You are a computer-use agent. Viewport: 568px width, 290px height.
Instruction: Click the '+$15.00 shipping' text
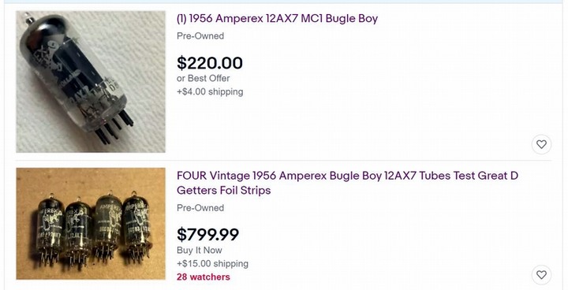(213, 263)
